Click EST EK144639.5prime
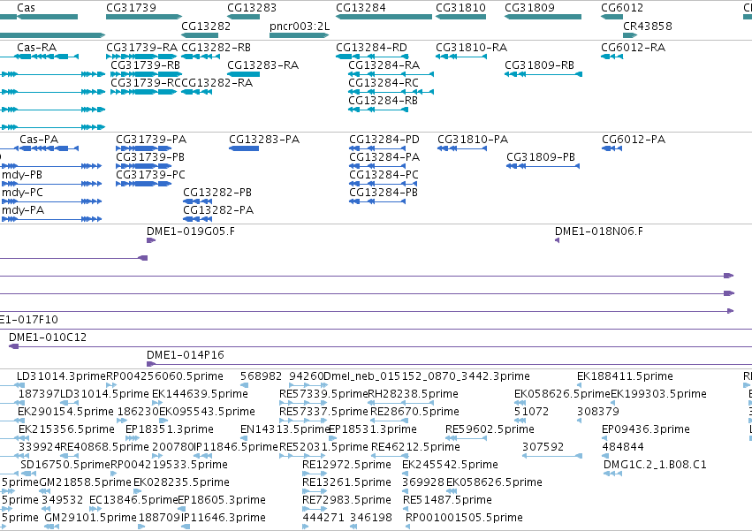Screen dimensions: 752x531 (200, 394)
